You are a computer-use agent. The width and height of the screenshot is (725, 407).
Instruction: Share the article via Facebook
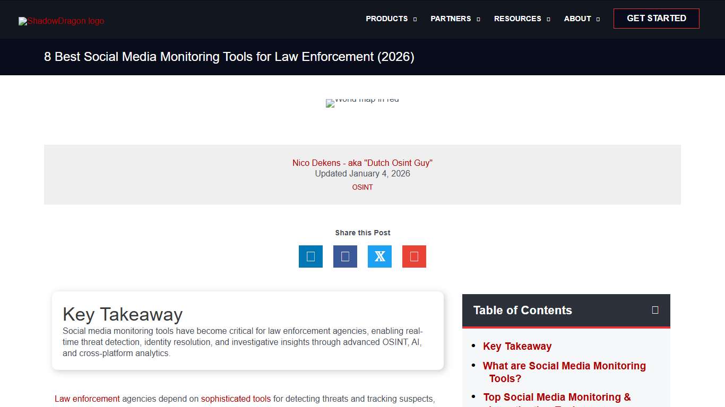point(345,256)
